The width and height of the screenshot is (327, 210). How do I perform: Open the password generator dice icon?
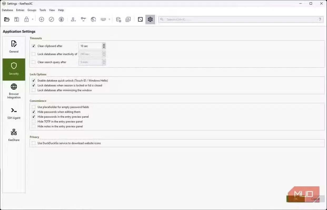pos(140,19)
